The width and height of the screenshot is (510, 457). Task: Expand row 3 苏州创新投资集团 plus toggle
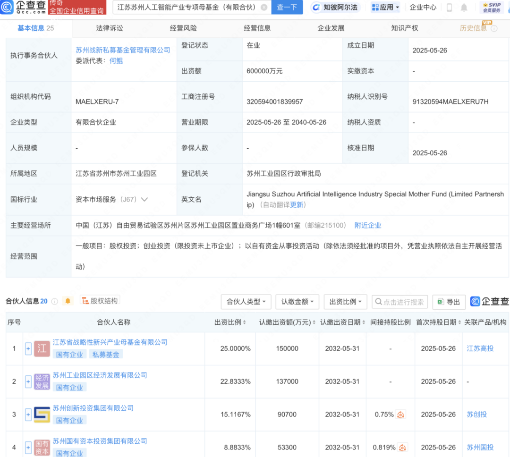(x=28, y=415)
